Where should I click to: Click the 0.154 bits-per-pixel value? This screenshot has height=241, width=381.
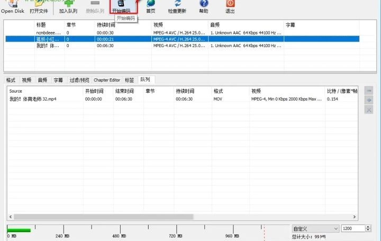pyautogui.click(x=332, y=99)
